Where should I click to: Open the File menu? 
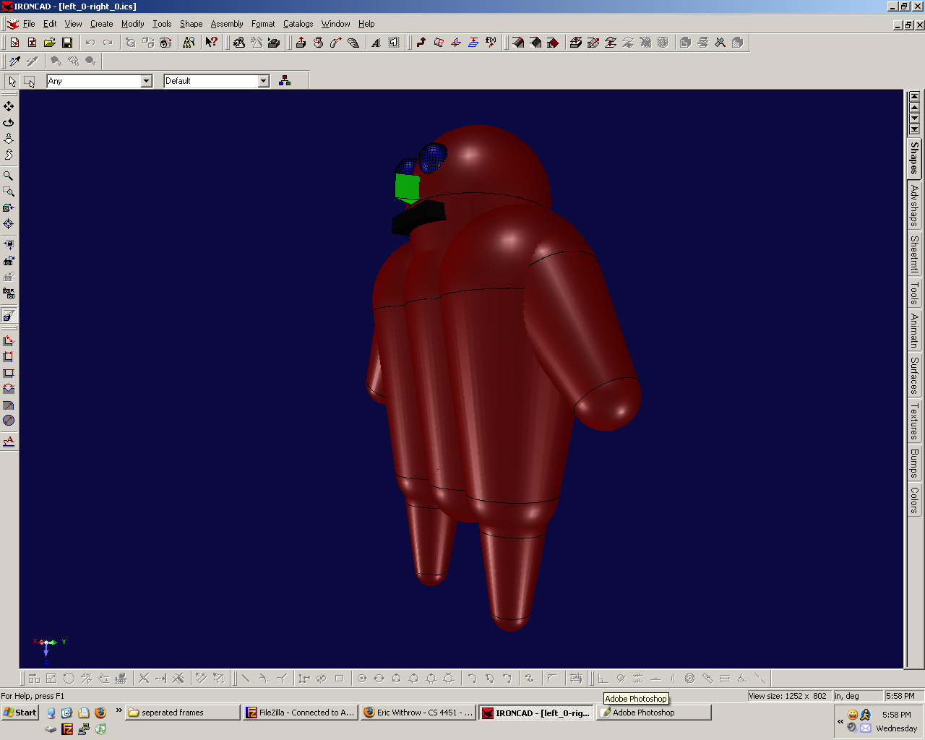point(29,24)
